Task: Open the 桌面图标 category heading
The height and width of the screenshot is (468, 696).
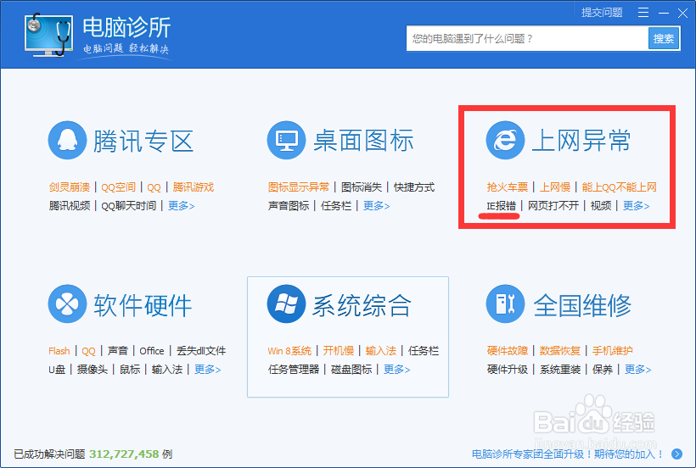Action: tap(363, 141)
